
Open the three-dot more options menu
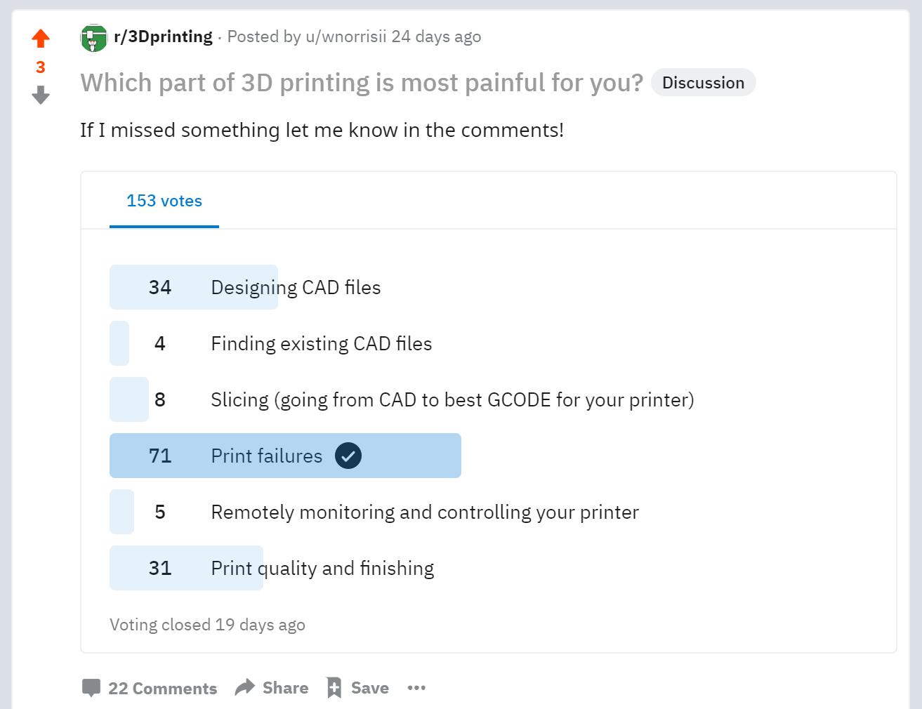pyautogui.click(x=416, y=688)
